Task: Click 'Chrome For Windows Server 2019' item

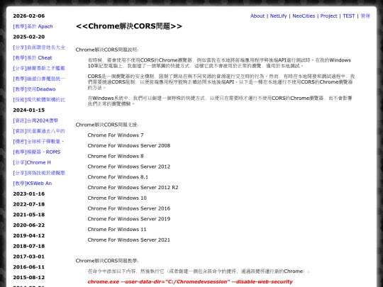Action: pos(129,219)
